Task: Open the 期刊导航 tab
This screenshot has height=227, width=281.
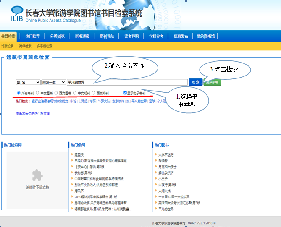Action: [107, 37]
